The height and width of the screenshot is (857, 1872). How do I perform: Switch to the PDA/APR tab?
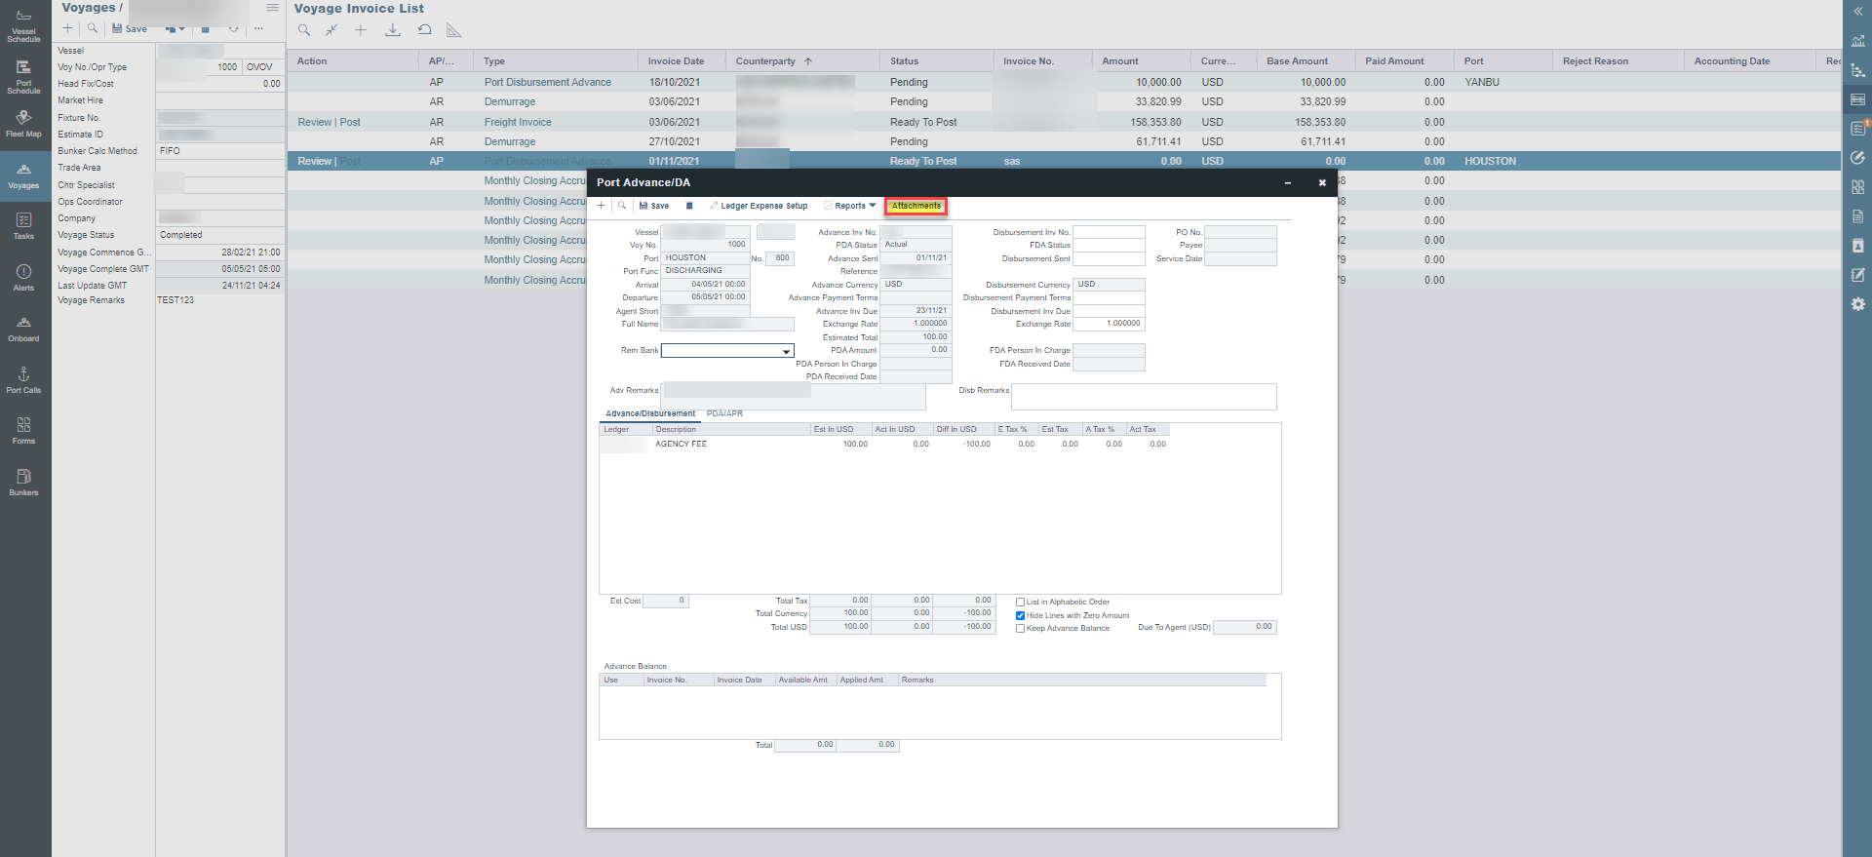pyautogui.click(x=724, y=413)
